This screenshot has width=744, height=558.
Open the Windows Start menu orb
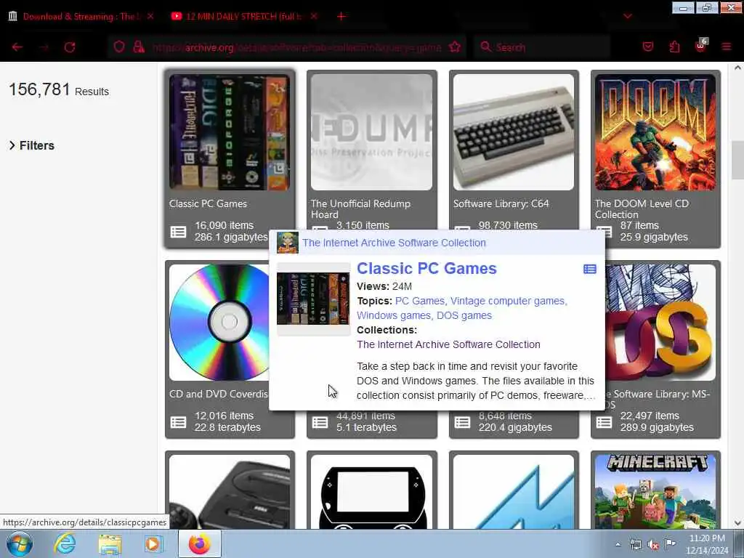[19, 543]
